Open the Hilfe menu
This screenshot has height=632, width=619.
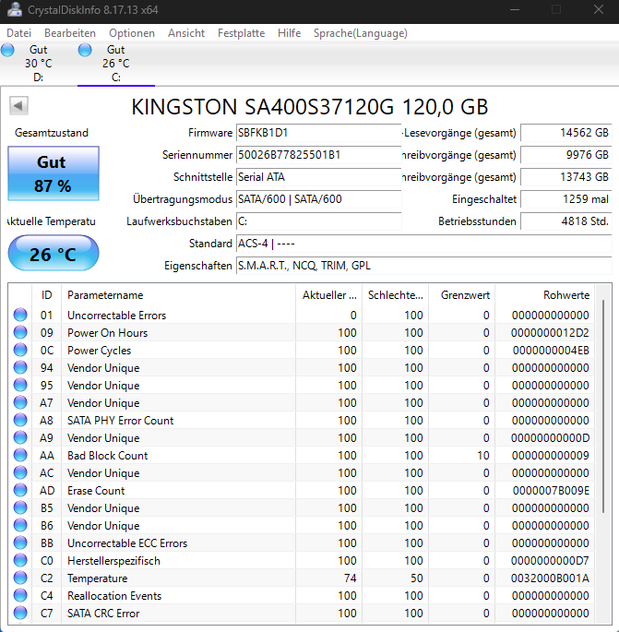pyautogui.click(x=289, y=33)
